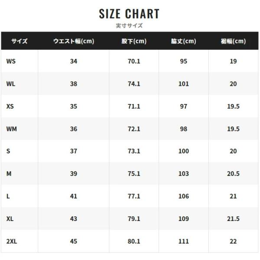Viewport: 260px width, 260px height.
Task: Select inseam value 80.1 in 2XL row
Action: point(134,241)
